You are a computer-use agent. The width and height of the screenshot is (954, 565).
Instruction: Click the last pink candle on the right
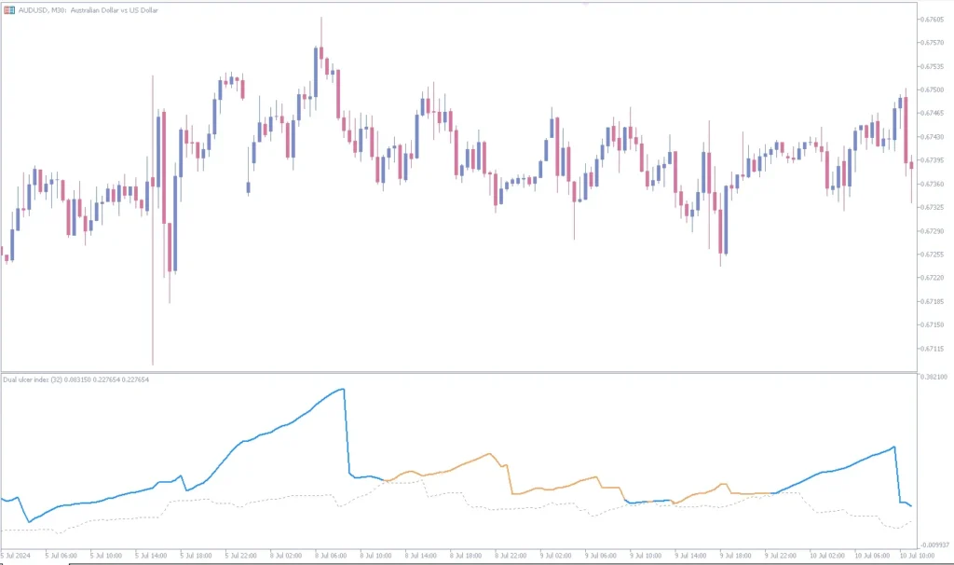(910, 166)
